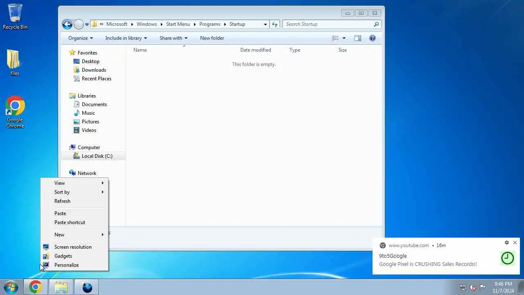The height and width of the screenshot is (295, 524).
Task: Click the Explorer Help question mark icon
Action: click(x=373, y=38)
